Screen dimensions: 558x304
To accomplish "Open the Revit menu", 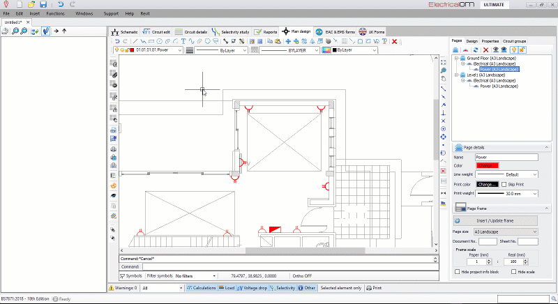I will point(145,13).
